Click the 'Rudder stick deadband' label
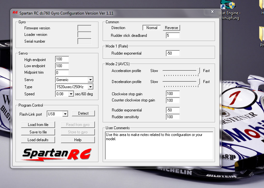Screen dimensions: 264x188 point(129,36)
